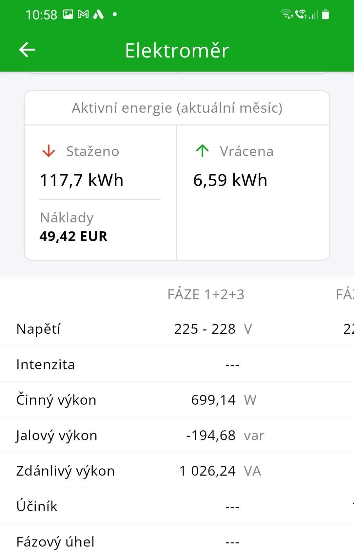Tap the 6,59 kWh Vrácena value

point(230,180)
